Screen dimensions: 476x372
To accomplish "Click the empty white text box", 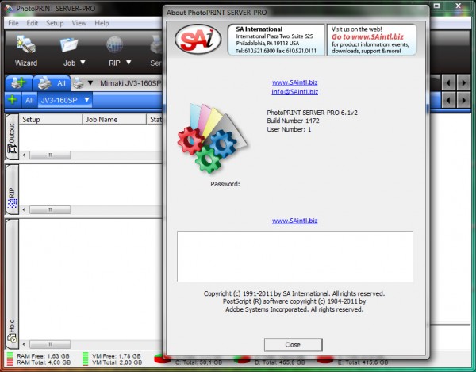I will click(x=295, y=257).
